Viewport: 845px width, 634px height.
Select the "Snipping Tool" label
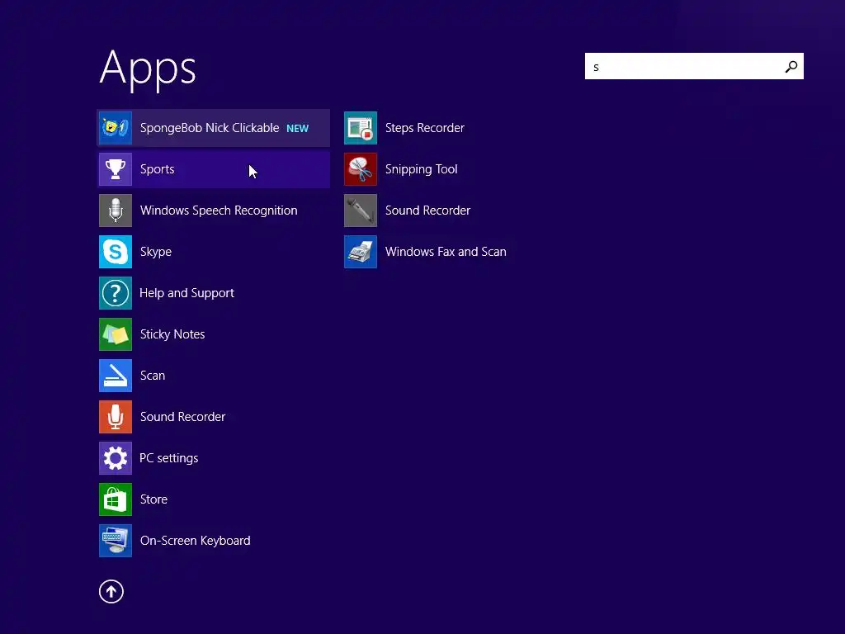tap(422, 169)
